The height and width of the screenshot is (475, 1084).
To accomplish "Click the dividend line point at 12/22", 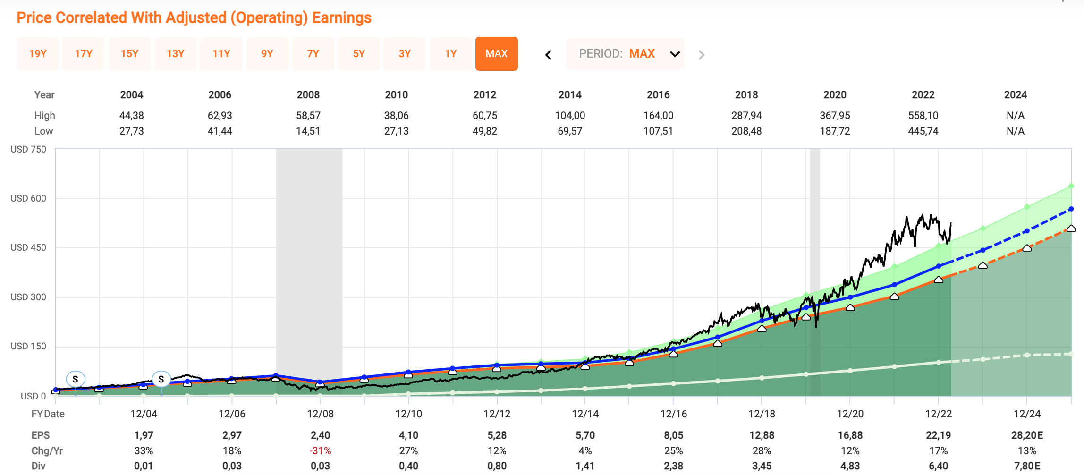I will pyautogui.click(x=939, y=363).
